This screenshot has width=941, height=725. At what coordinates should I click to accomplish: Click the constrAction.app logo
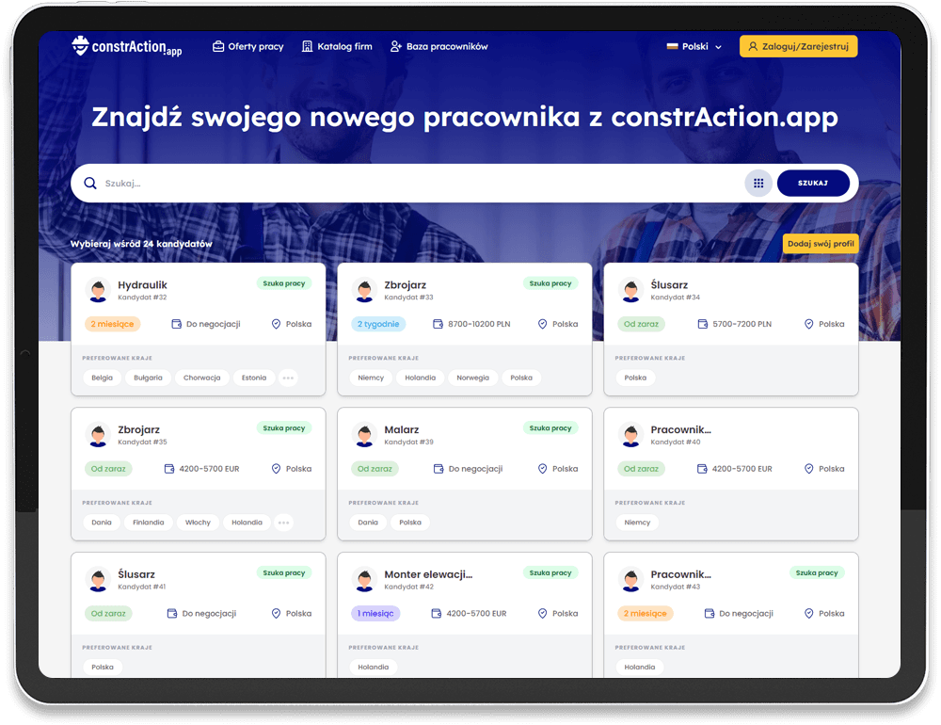[127, 46]
